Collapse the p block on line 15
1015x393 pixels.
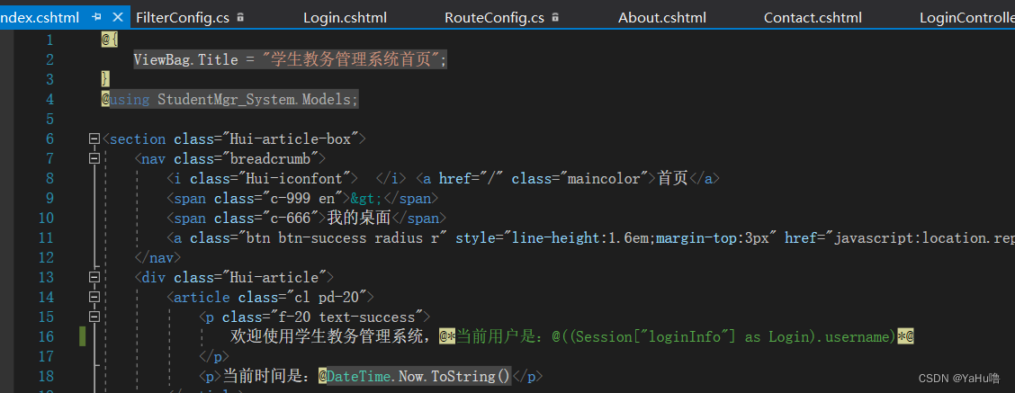tap(94, 317)
